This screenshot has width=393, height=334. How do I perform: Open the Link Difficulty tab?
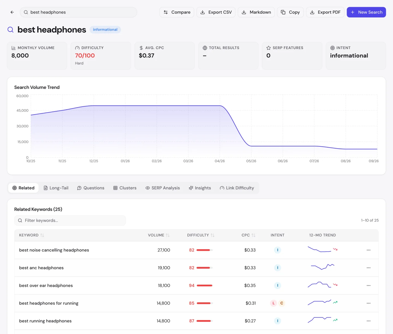click(x=237, y=188)
